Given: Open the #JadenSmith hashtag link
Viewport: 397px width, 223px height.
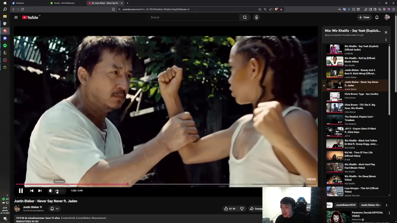Looking at the screenshot, I should point(68,218).
